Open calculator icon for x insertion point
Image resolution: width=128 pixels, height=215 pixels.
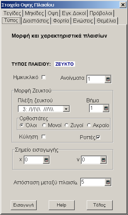[x=46, y=160]
